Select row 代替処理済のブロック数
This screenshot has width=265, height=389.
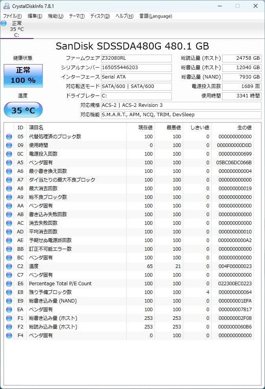pos(129,137)
